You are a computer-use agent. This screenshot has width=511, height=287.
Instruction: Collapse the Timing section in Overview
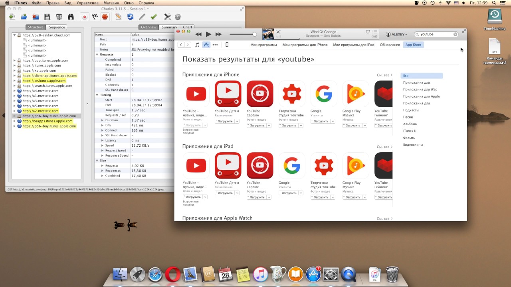click(97, 95)
